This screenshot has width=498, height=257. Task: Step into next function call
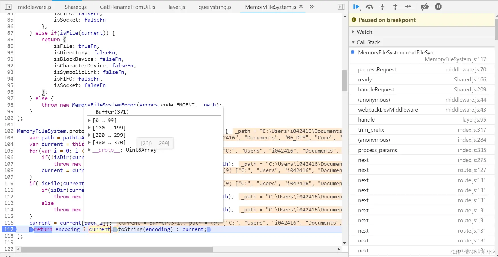pyautogui.click(x=383, y=7)
